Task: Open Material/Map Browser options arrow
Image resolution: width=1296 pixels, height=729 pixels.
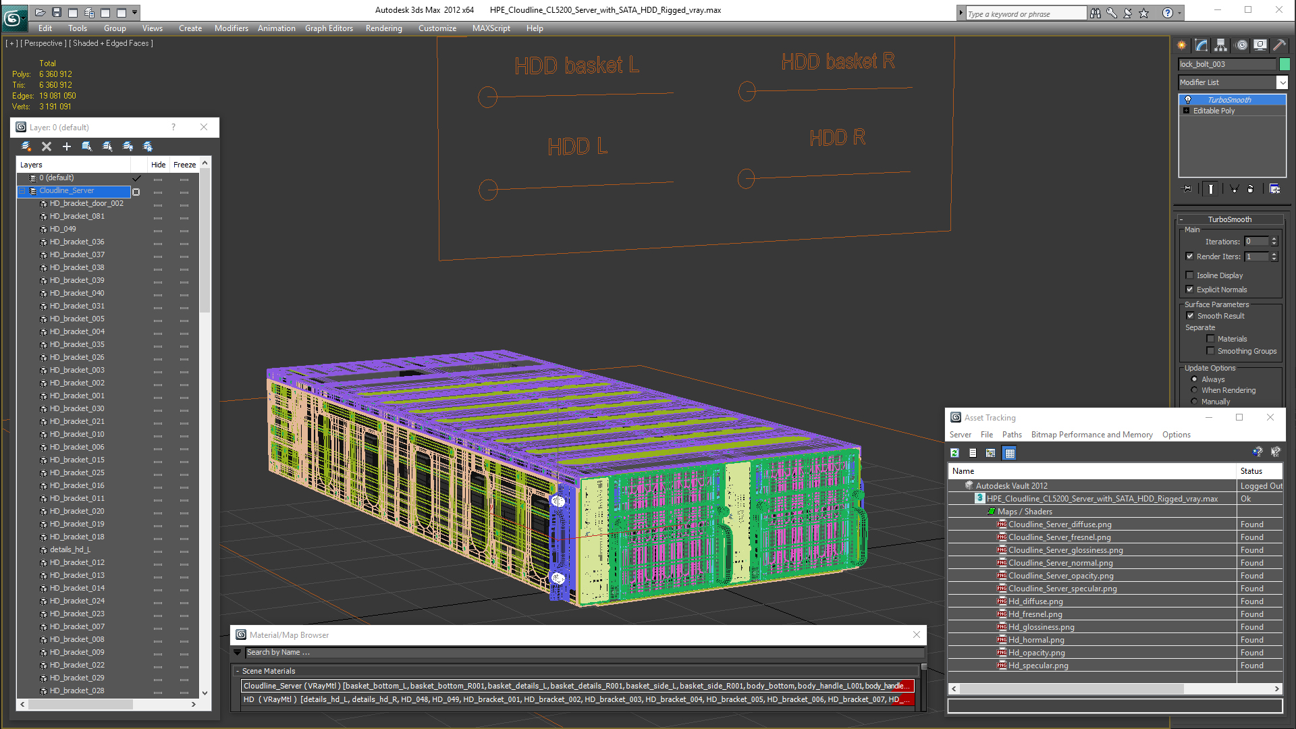Action: click(x=237, y=653)
